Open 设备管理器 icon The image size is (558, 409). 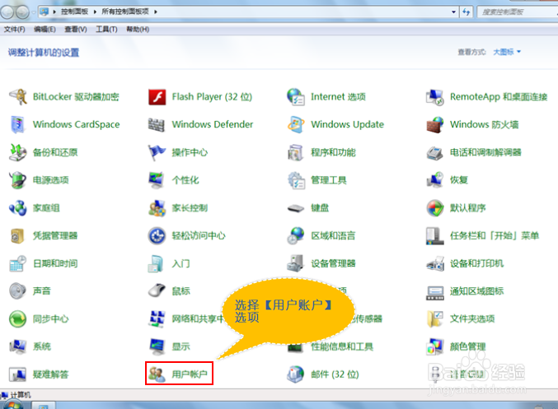pos(295,263)
